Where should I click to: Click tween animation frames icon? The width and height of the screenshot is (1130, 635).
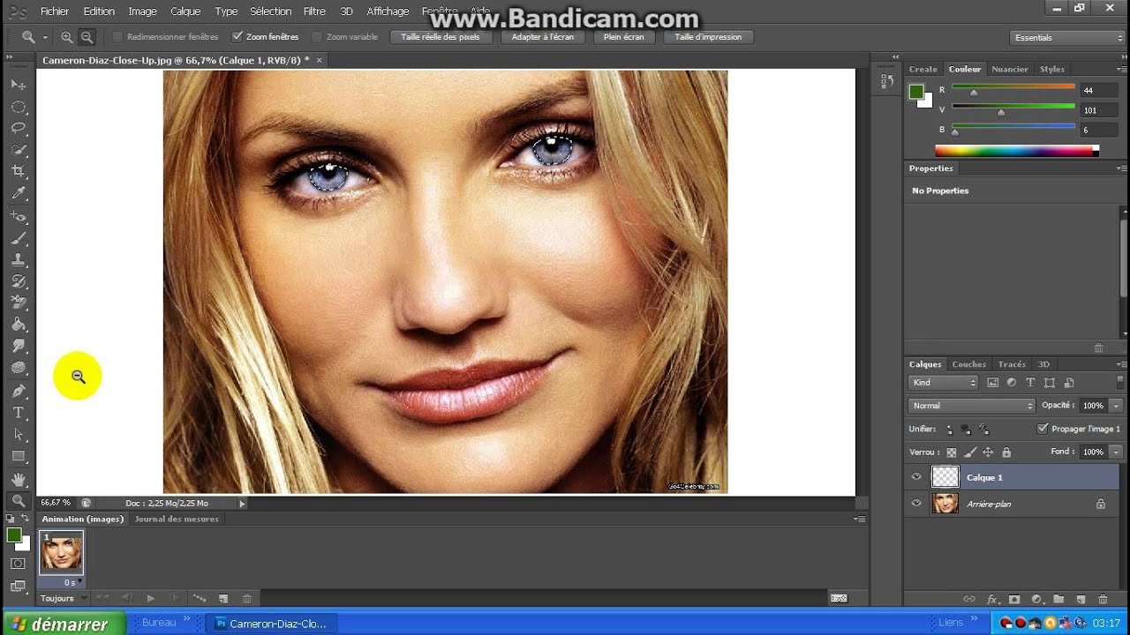click(199, 598)
